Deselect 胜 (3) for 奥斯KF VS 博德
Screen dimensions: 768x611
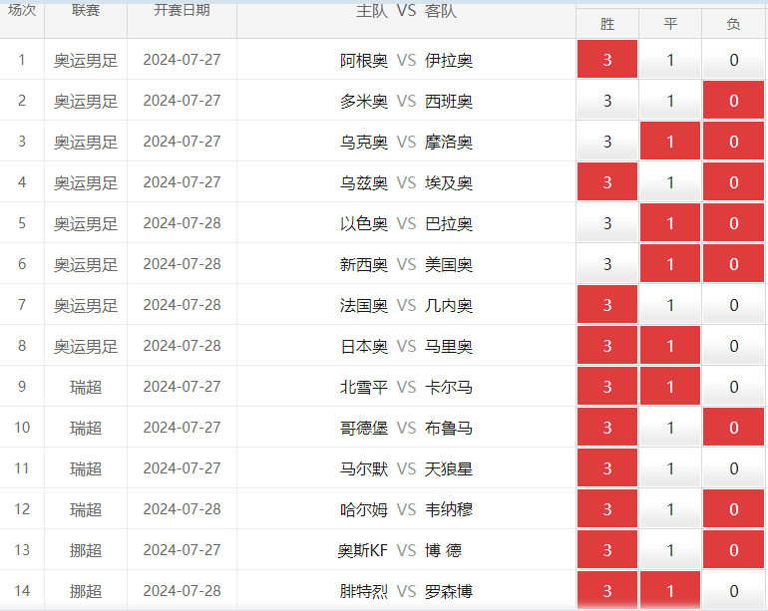coord(607,550)
